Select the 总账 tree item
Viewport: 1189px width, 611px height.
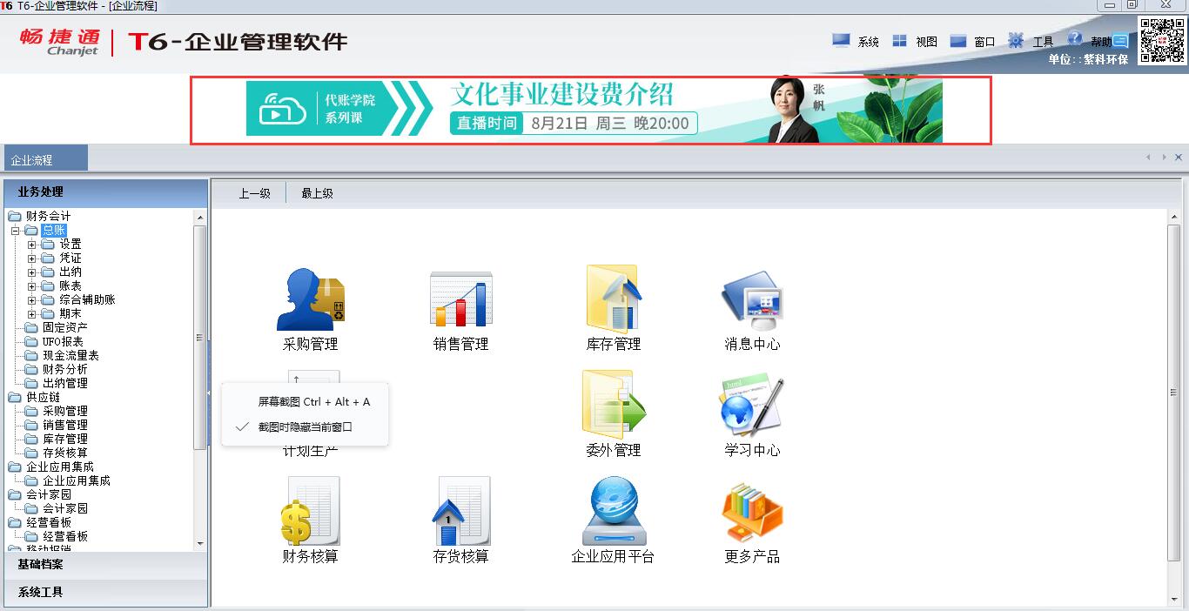click(54, 231)
